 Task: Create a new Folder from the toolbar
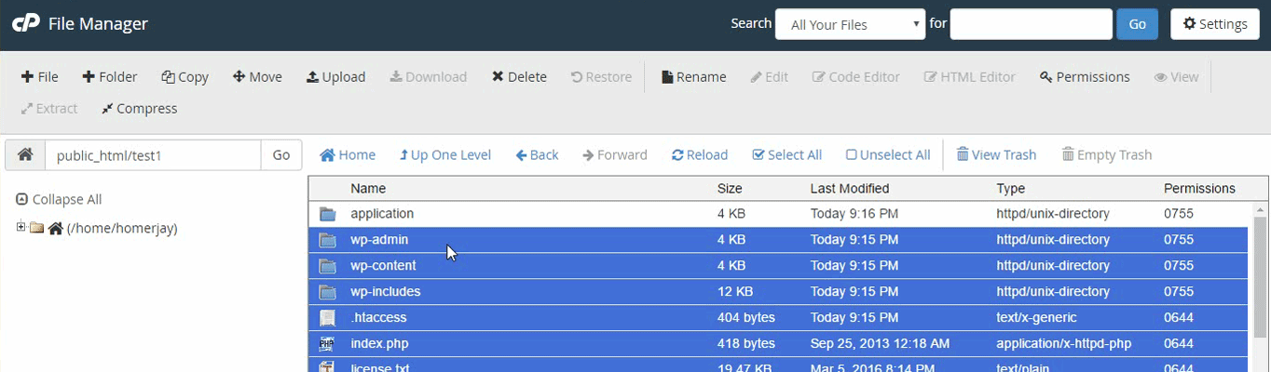(x=110, y=77)
